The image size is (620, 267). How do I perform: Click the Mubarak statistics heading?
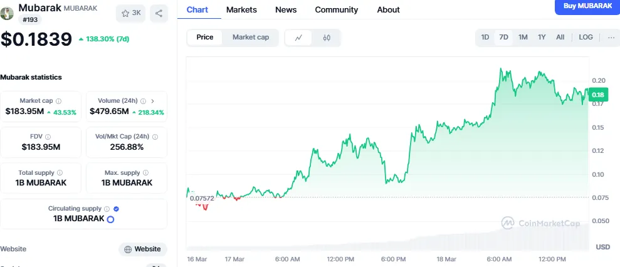pos(31,77)
